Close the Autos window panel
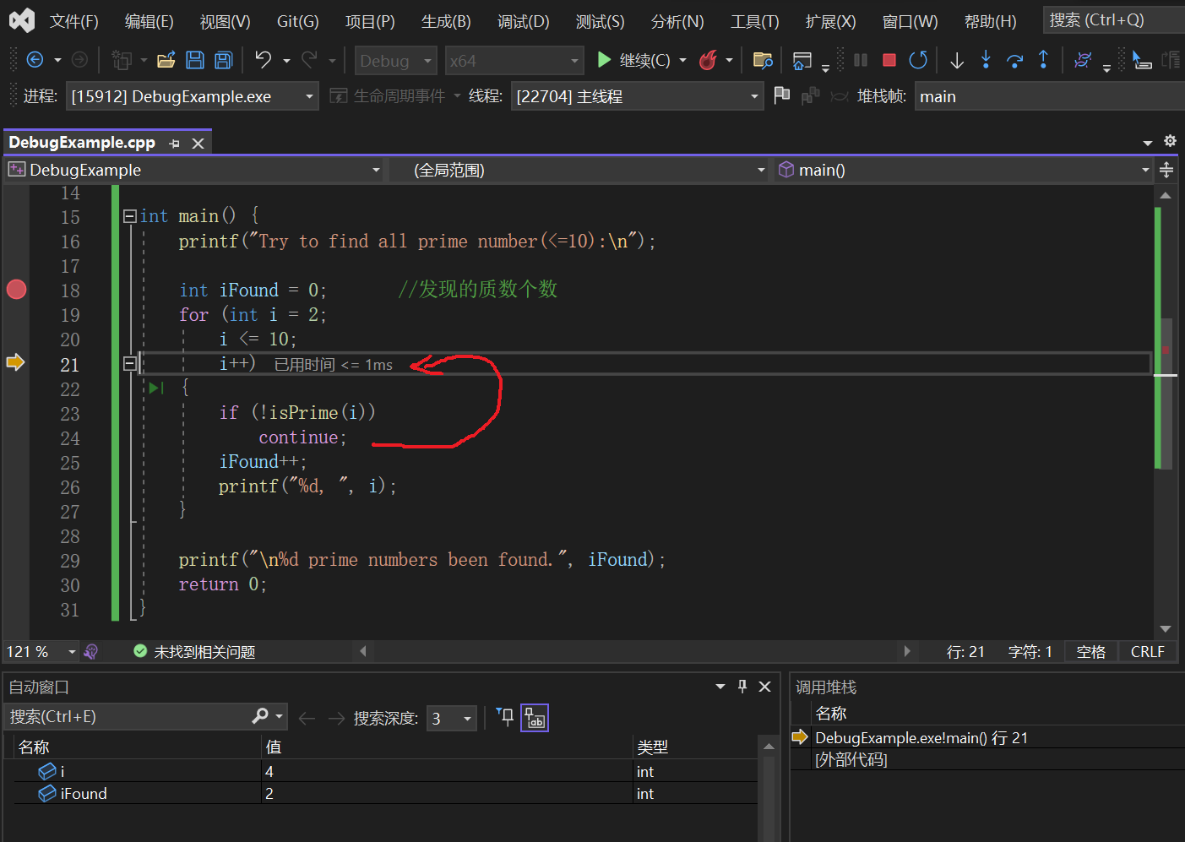Viewport: 1185px width, 842px height. tap(764, 687)
